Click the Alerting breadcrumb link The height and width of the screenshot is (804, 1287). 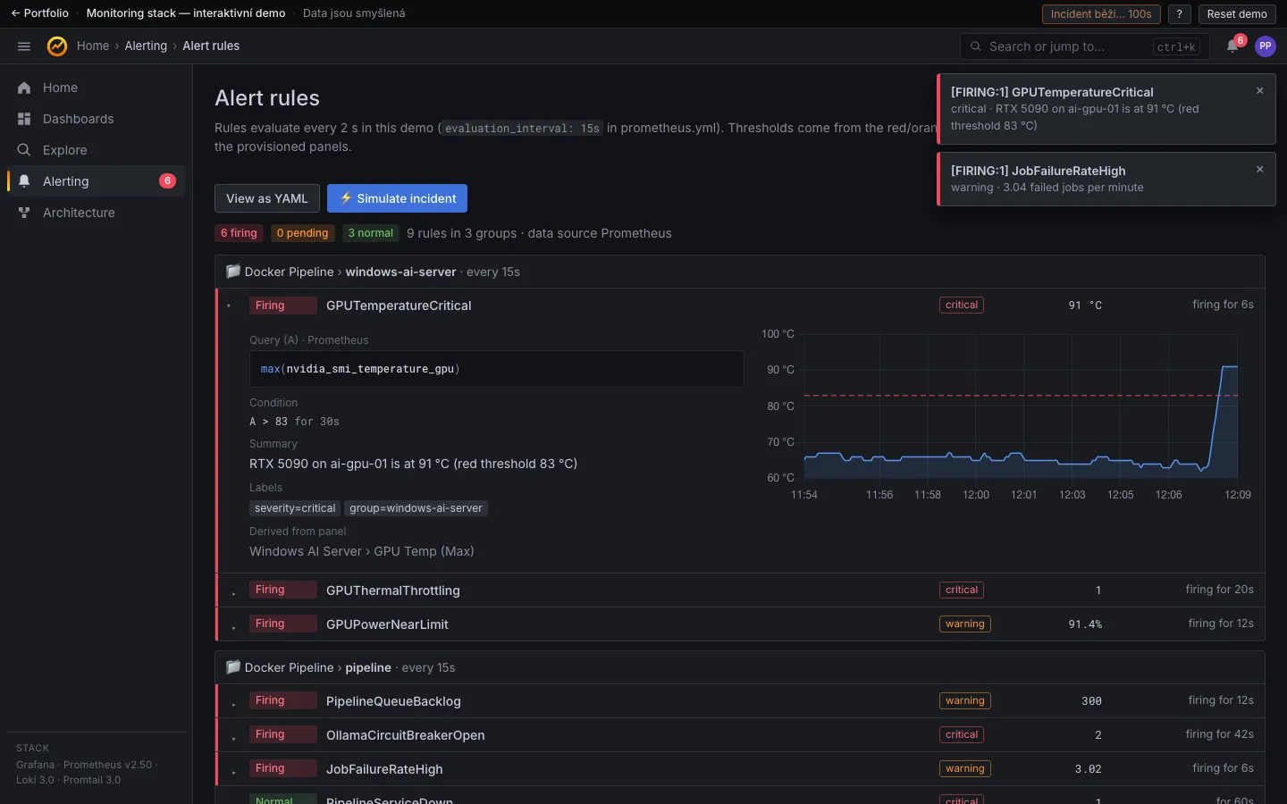tap(146, 46)
